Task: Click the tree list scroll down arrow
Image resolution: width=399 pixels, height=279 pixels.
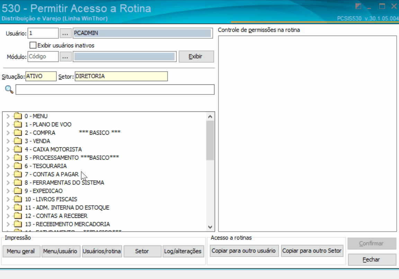Action: [x=210, y=227]
